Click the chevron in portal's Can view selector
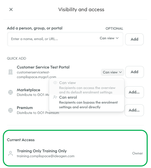Screen dimensions: 151x168 tap(121, 72)
